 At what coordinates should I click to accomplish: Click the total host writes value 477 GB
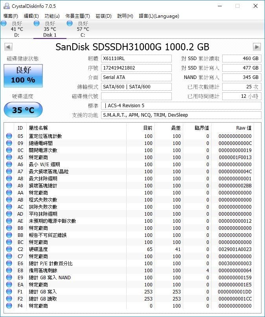242,68
